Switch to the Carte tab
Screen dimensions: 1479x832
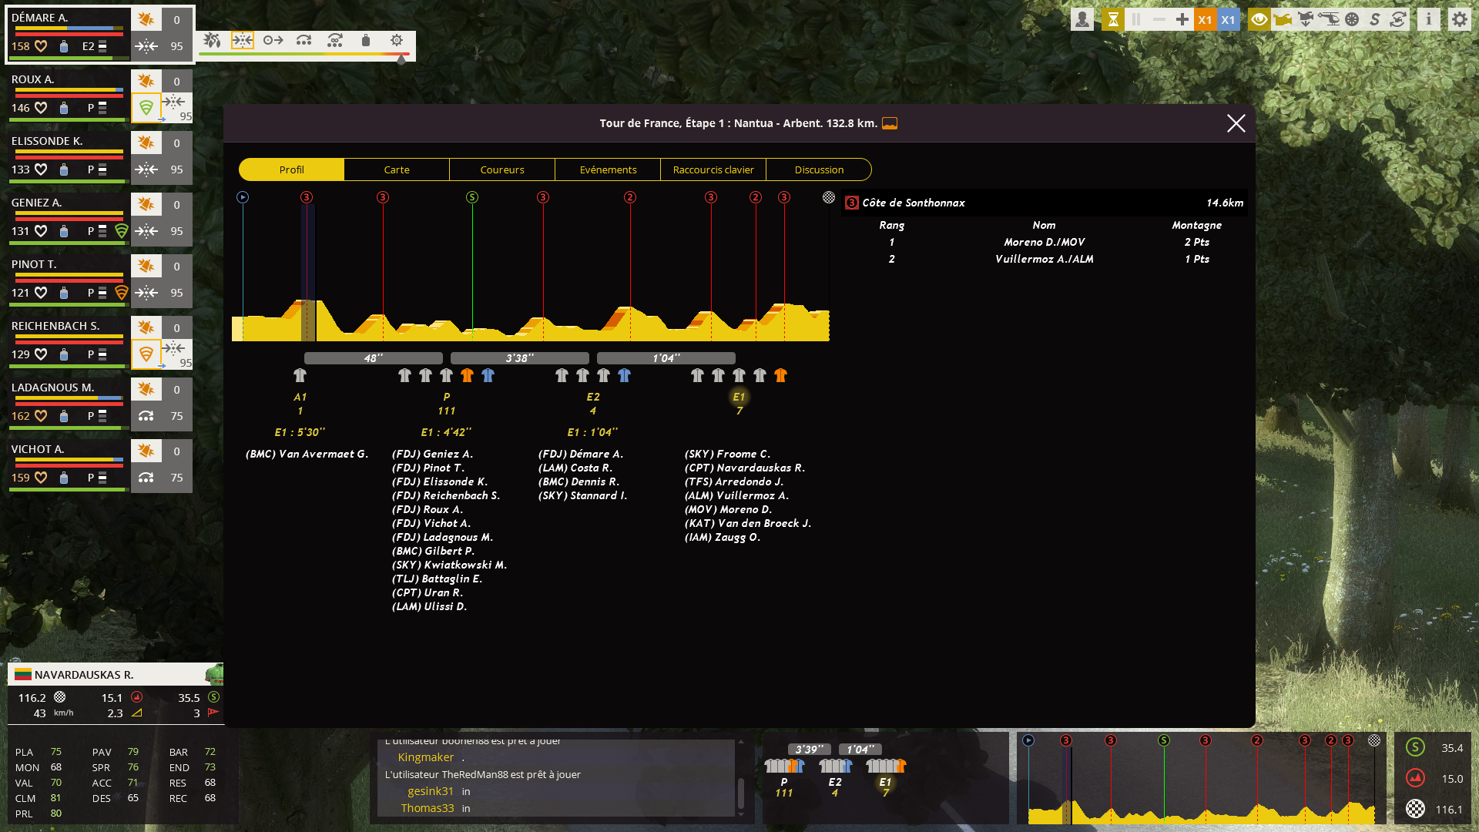point(397,169)
